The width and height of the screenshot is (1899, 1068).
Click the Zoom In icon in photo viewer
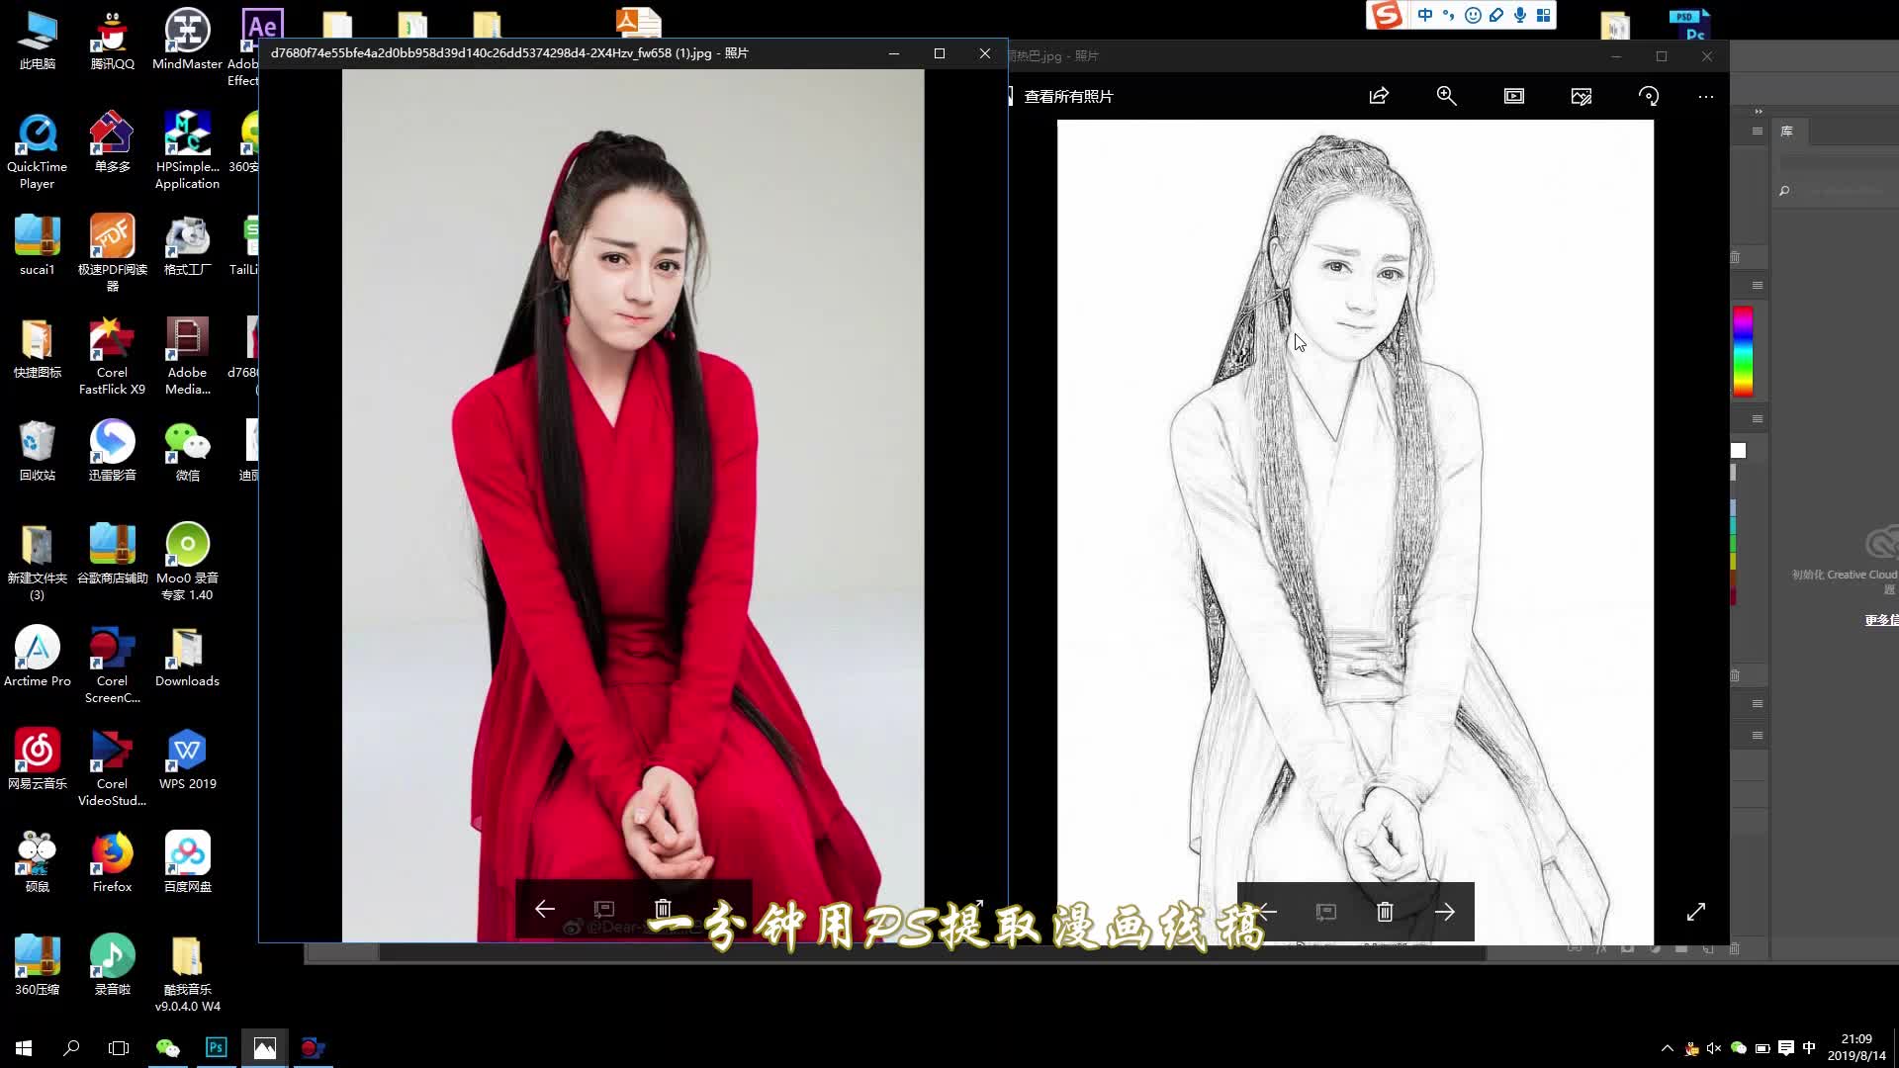tap(1445, 95)
